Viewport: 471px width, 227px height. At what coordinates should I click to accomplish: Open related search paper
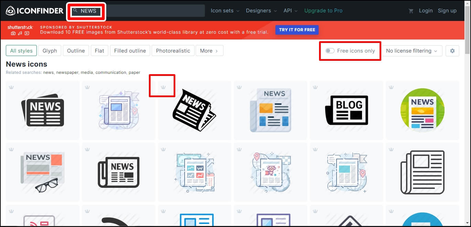pyautogui.click(x=134, y=72)
